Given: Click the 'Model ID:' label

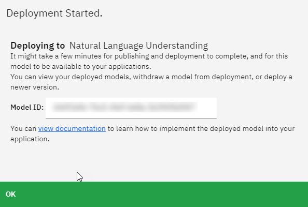Looking at the screenshot, I should [x=27, y=108].
